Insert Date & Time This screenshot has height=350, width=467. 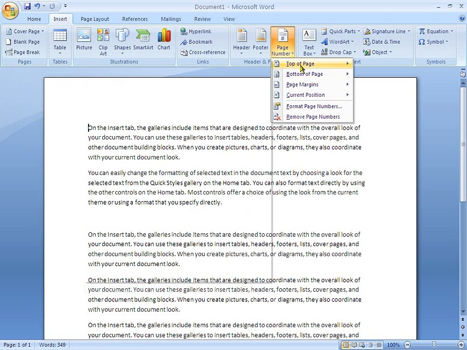381,42
